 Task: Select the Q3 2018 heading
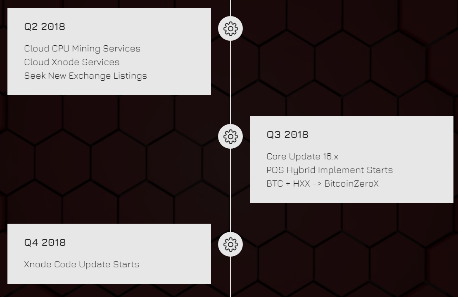(287, 135)
